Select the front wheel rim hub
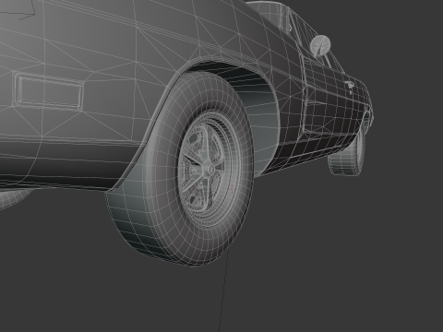 [210, 170]
